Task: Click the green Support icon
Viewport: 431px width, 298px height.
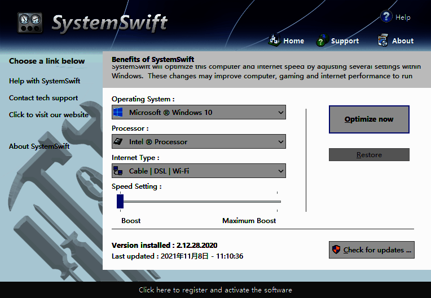Action: pyautogui.click(x=323, y=41)
